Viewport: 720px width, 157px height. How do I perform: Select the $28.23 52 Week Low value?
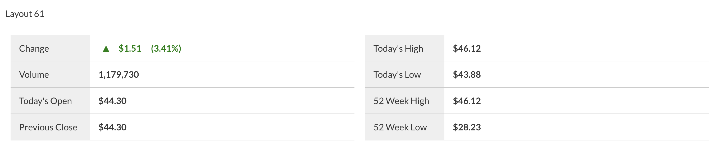[467, 127]
